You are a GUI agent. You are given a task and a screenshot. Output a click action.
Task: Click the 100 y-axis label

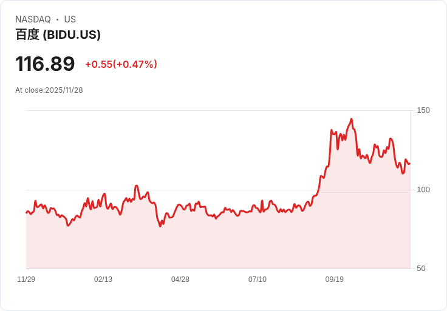423,190
